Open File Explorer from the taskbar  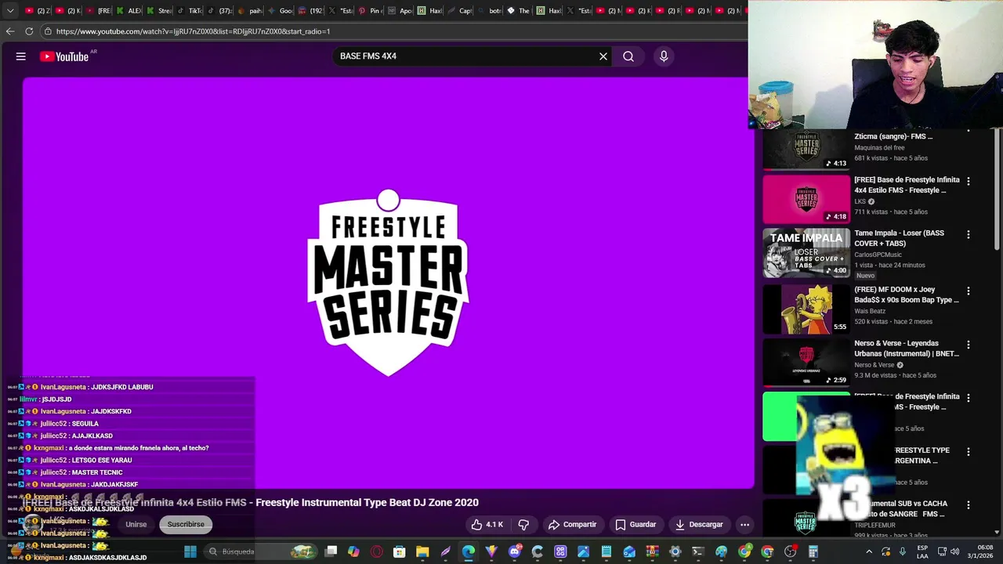(x=422, y=551)
